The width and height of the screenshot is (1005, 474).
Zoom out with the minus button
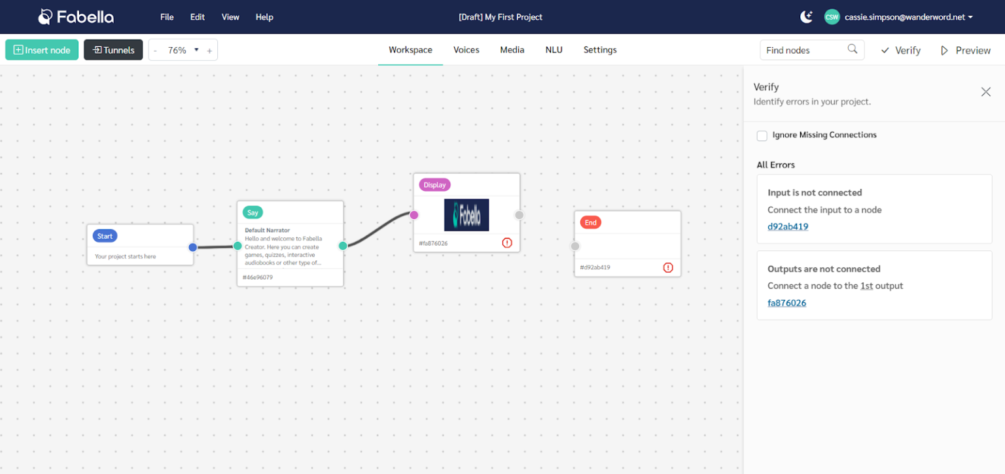click(x=156, y=50)
